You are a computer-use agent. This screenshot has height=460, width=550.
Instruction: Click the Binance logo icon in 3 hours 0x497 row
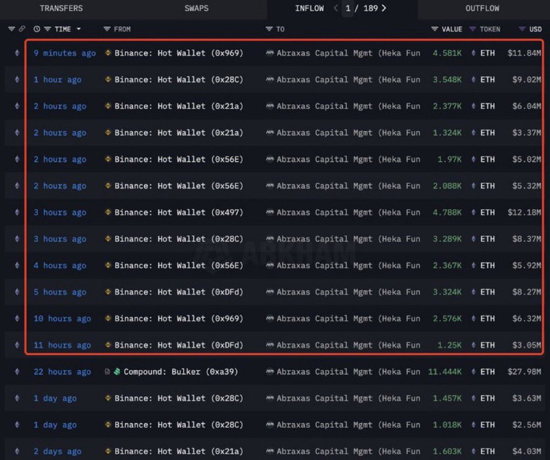pyautogui.click(x=108, y=212)
